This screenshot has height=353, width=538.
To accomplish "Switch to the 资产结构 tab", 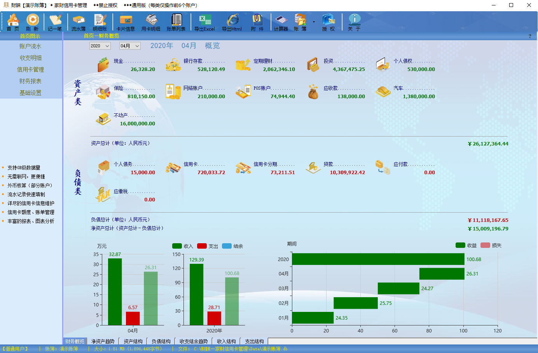I will (x=133, y=341).
